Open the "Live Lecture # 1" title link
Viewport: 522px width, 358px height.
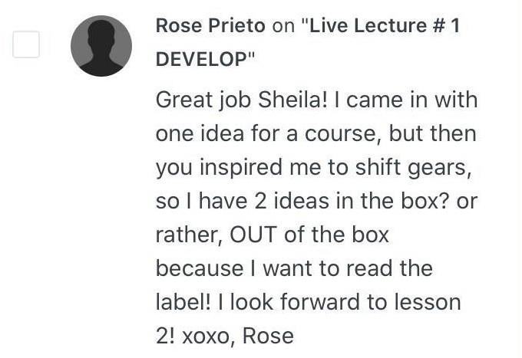pyautogui.click(x=385, y=25)
